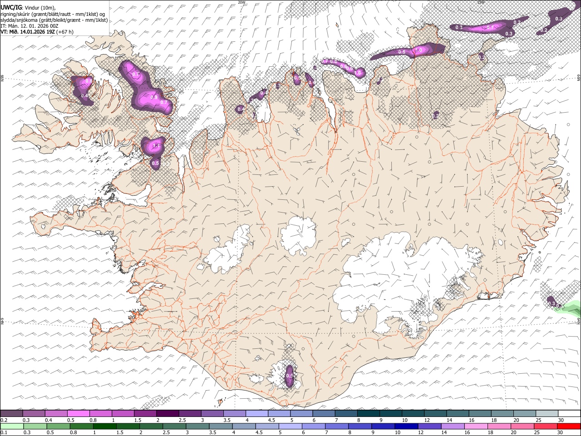This screenshot has height=436, width=581.
Task: Click the UWC/IG title heading
Action: tap(10, 8)
